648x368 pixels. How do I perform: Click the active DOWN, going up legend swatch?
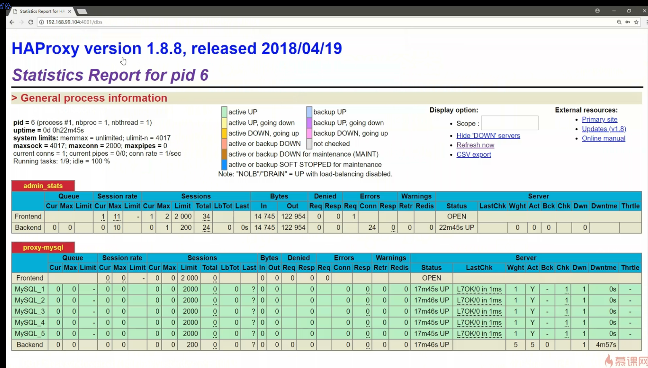click(x=224, y=133)
